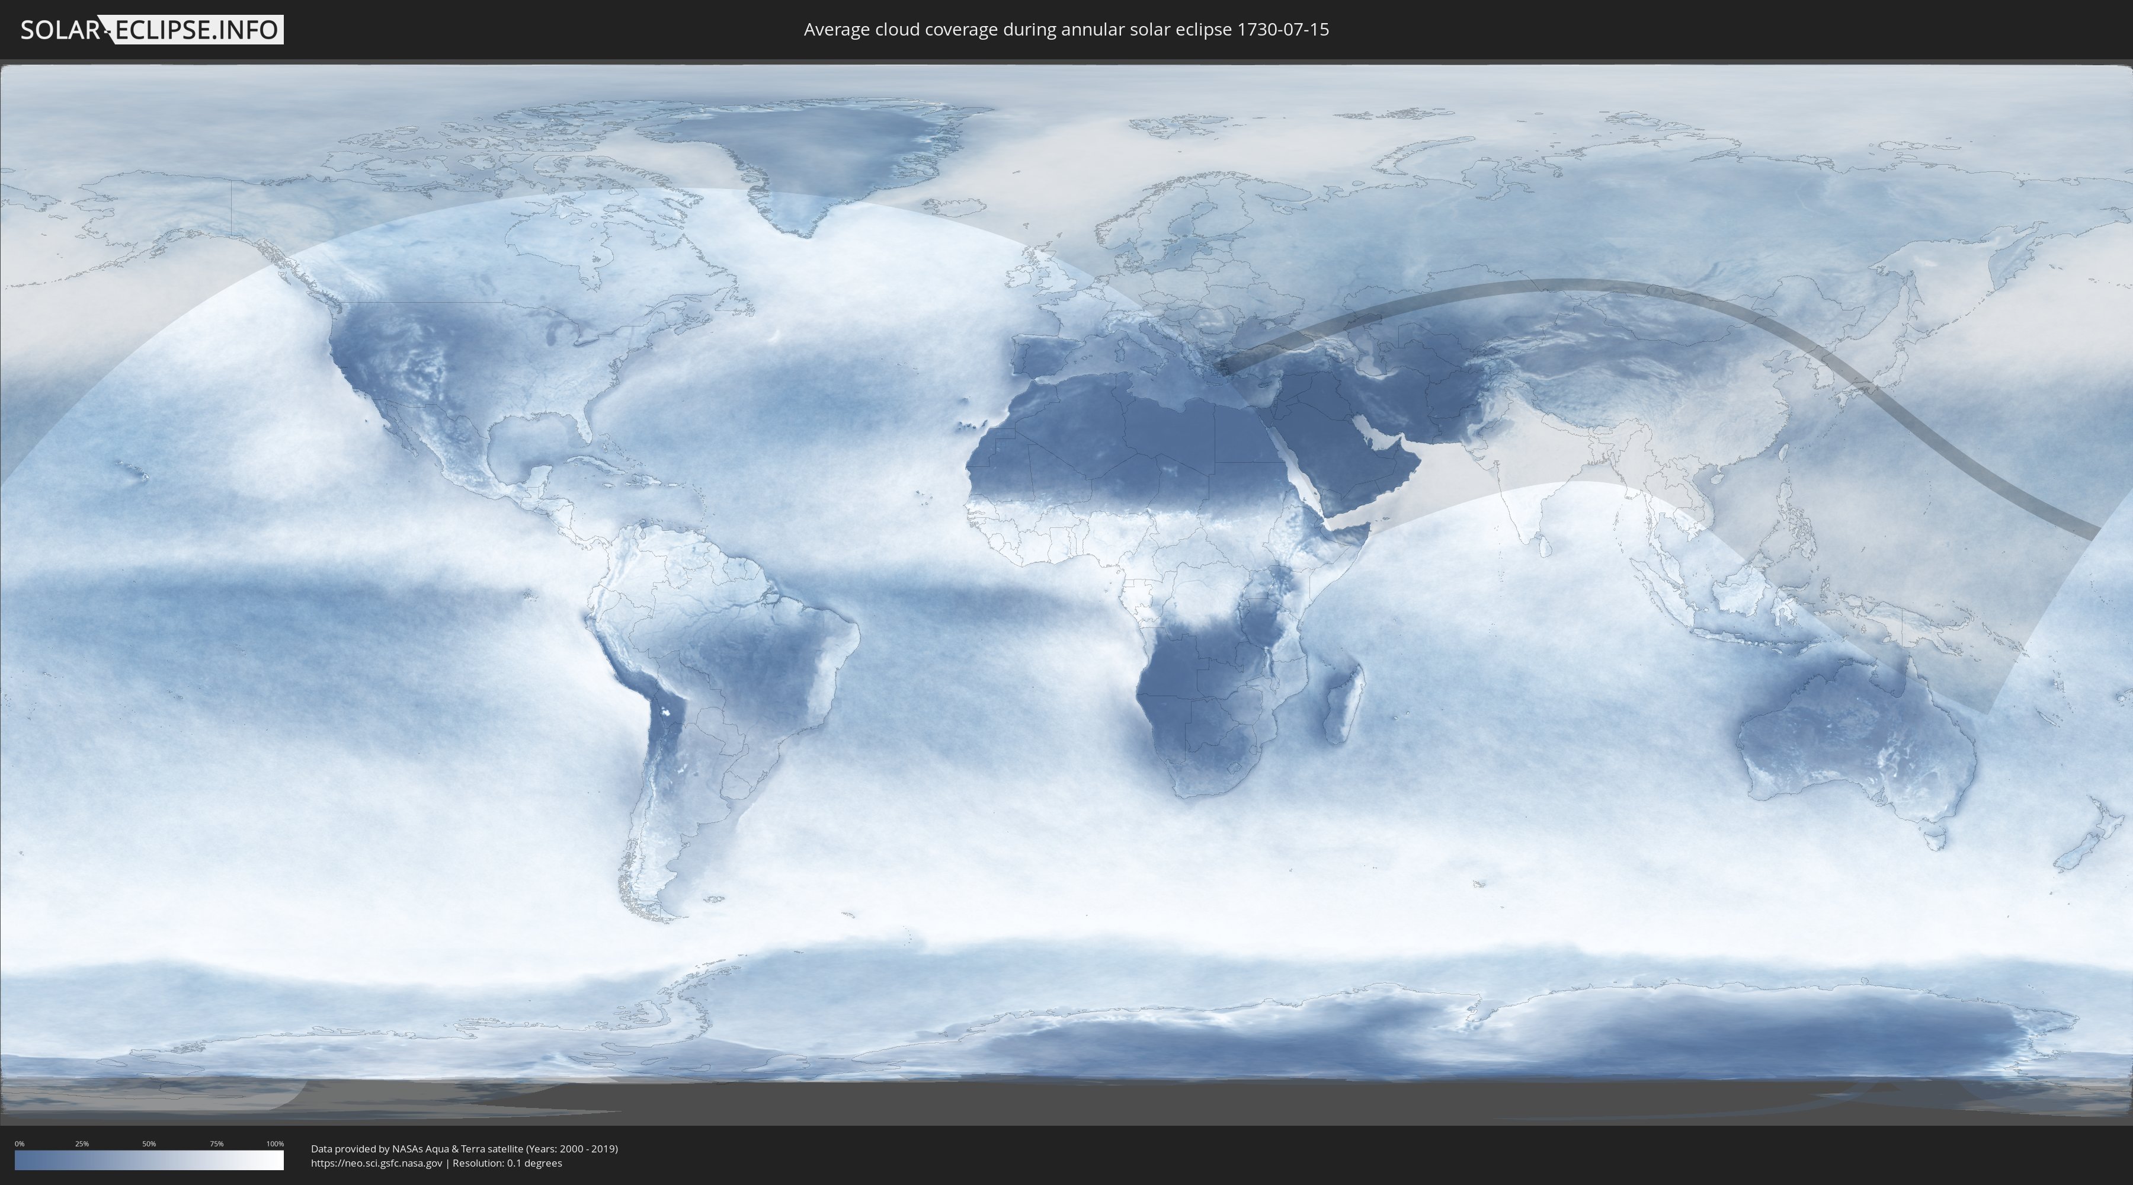Click the 100% label on the legend
The width and height of the screenshot is (2133, 1185).
tap(275, 1144)
